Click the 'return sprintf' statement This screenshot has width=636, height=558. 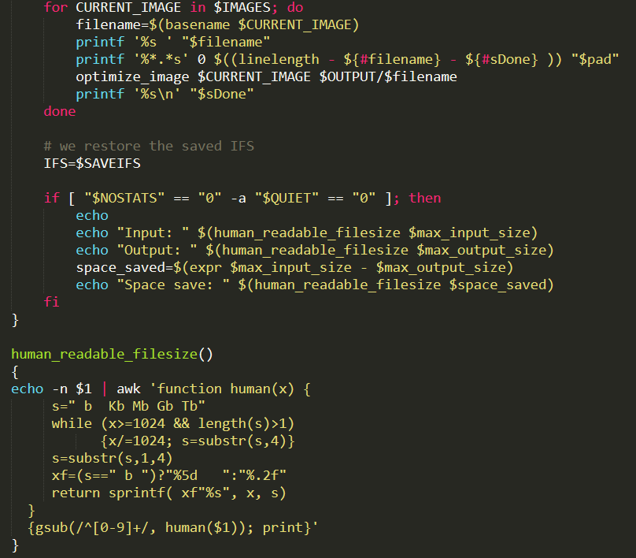(169, 493)
